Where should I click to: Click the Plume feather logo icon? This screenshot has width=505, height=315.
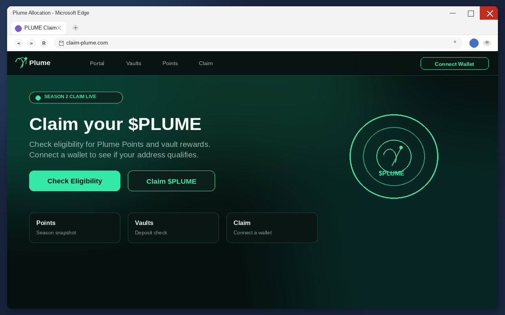(21, 63)
